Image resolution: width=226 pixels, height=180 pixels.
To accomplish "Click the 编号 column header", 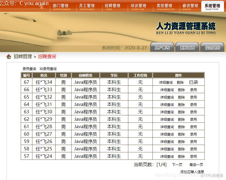I will 26,75.
